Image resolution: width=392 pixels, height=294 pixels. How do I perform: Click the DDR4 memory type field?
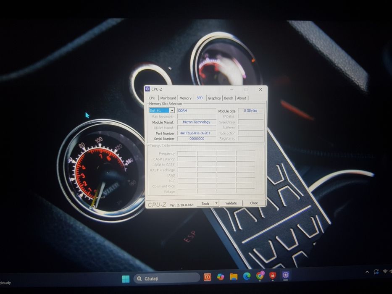coord(197,110)
